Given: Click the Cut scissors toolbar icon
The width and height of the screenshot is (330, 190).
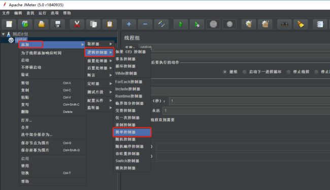Looking at the screenshot, I should (77, 24).
